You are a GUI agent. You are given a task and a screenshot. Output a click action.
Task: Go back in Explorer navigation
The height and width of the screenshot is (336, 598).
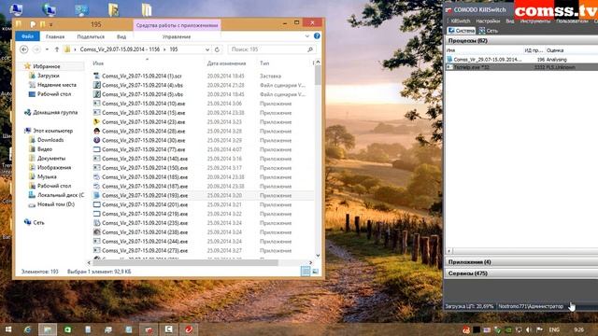click(23, 49)
